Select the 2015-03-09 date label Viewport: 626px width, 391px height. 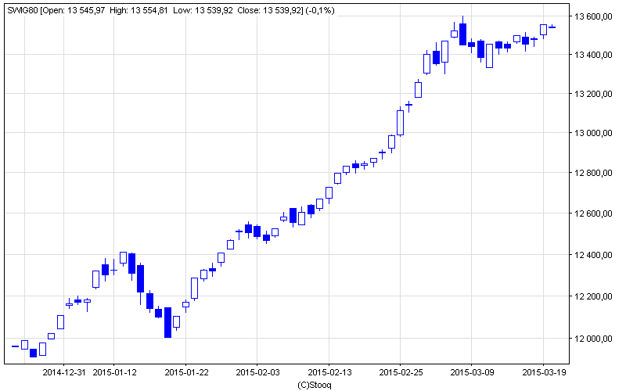(x=473, y=373)
